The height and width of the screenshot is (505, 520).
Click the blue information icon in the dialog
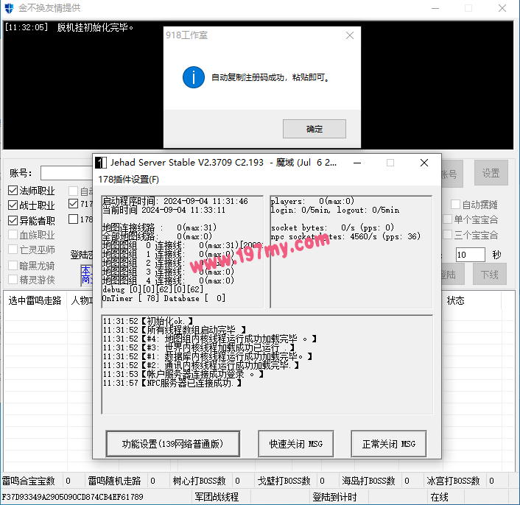tap(193, 77)
